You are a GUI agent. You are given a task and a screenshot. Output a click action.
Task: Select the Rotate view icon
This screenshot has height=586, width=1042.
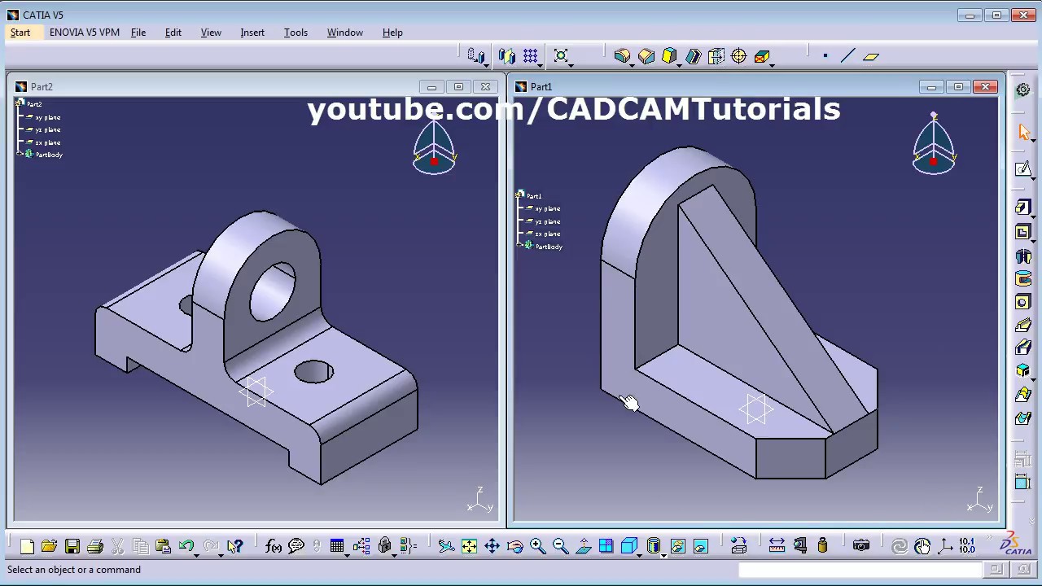[x=514, y=546]
